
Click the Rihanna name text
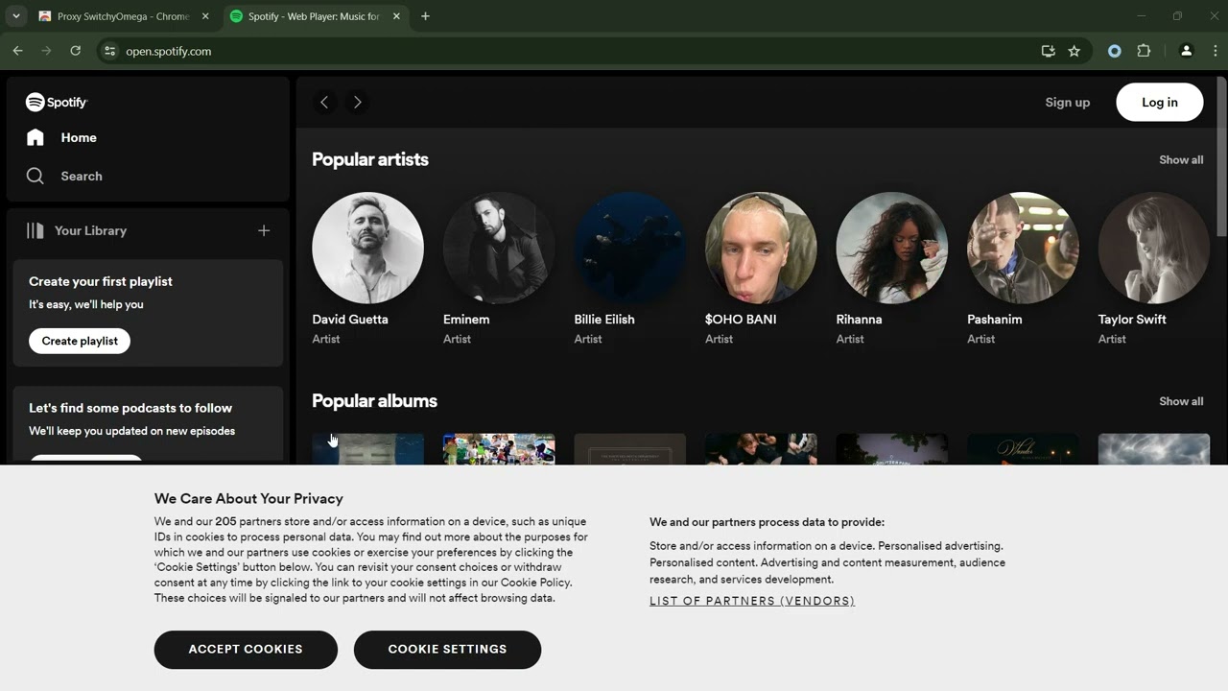click(x=859, y=319)
